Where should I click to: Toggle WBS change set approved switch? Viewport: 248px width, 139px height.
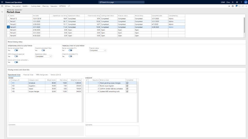tap(16, 56)
